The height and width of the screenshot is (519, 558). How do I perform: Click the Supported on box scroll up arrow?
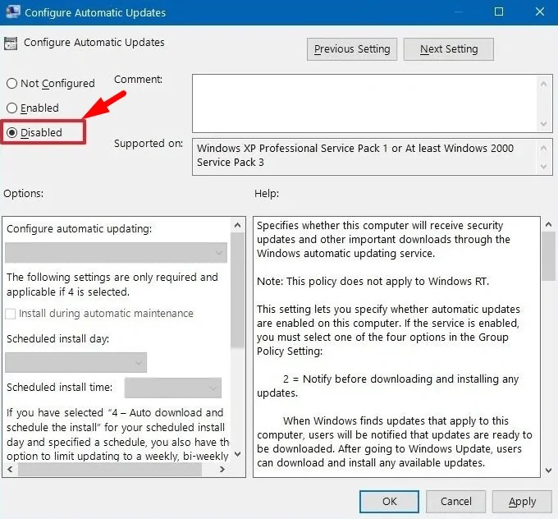click(543, 148)
